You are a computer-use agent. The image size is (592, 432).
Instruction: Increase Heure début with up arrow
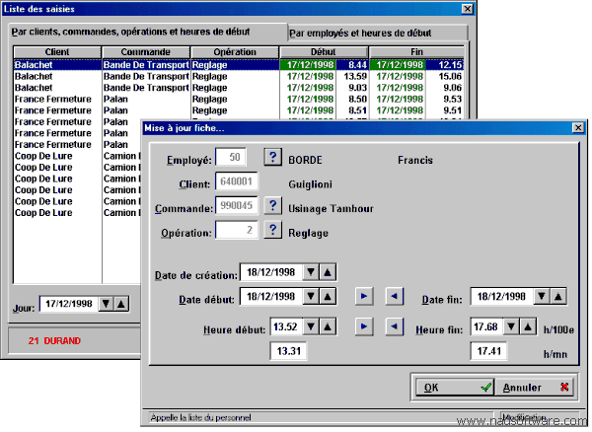point(328,326)
